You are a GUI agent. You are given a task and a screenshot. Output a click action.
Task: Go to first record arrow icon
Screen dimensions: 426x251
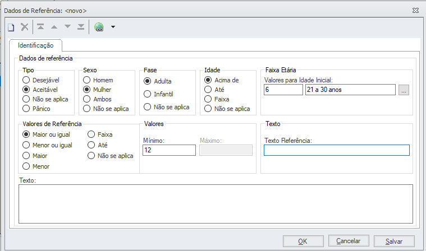40,26
